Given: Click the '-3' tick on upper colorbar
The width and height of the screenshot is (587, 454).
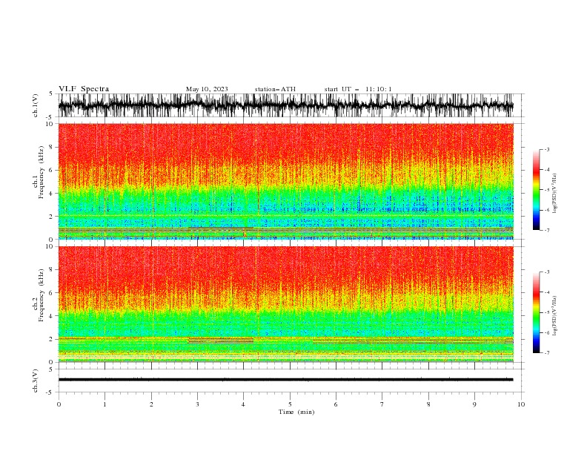Looking at the screenshot, I should point(547,149).
